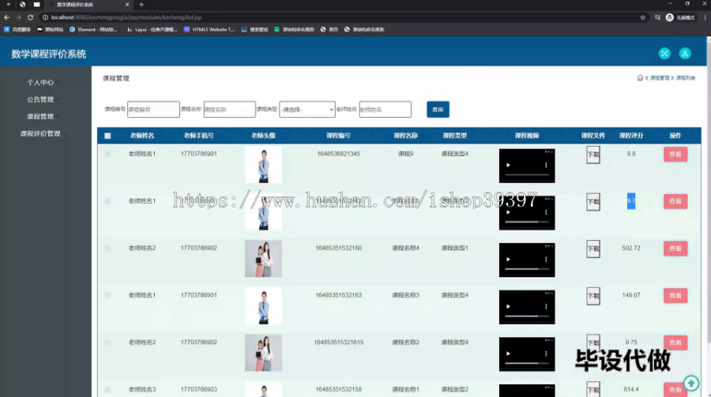Open 课程管理 in the sidebar
This screenshot has height=397, width=711.
(40, 117)
